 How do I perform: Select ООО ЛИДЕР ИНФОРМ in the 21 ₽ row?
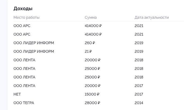click(x=34, y=51)
